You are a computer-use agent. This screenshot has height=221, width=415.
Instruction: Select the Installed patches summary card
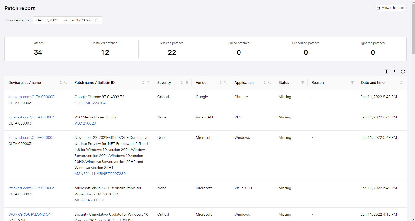pyautogui.click(x=105, y=49)
